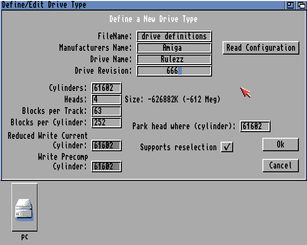Edit the Blocks per Track field
This screenshot has height=245, width=307.
tap(106, 111)
